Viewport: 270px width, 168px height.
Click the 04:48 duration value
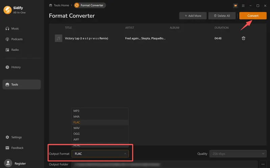218,38
